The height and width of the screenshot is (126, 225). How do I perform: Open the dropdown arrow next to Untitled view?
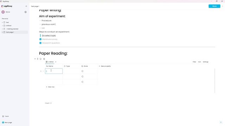(56, 62)
